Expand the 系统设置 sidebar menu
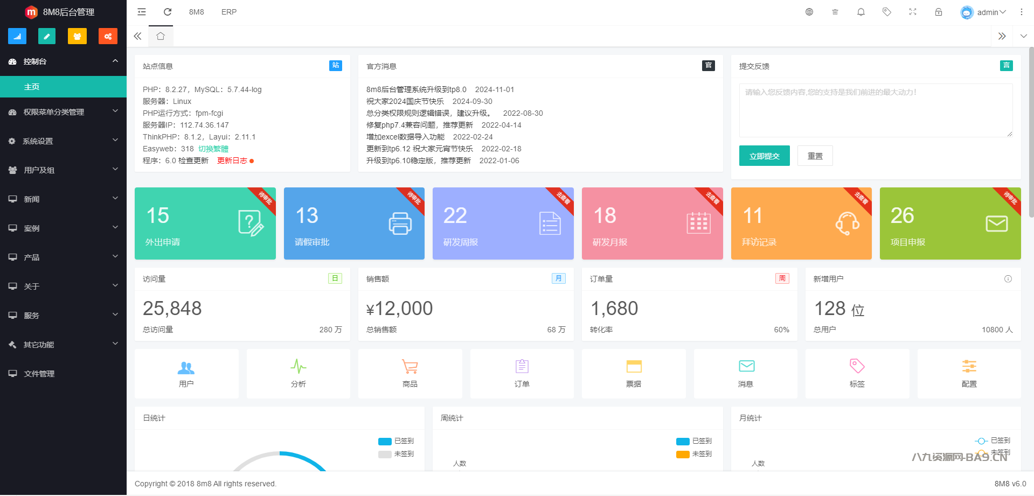The image size is (1034, 496). [x=63, y=141]
